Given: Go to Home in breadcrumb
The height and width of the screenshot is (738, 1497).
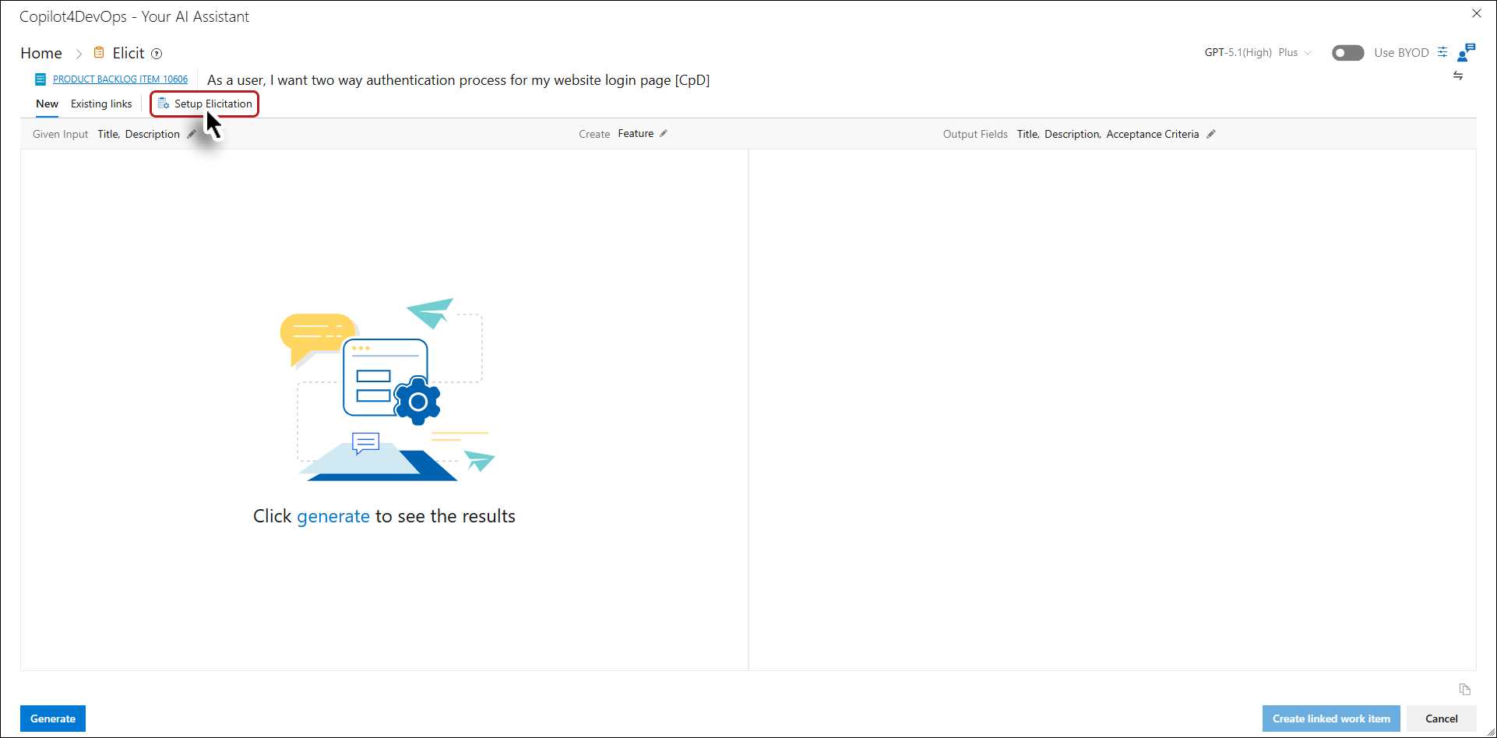Looking at the screenshot, I should 41,53.
